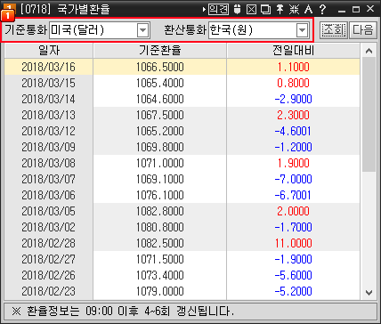The width and height of the screenshot is (381, 324).
Task: Click the crossed-box icon in title bar
Action: [x=251, y=10]
